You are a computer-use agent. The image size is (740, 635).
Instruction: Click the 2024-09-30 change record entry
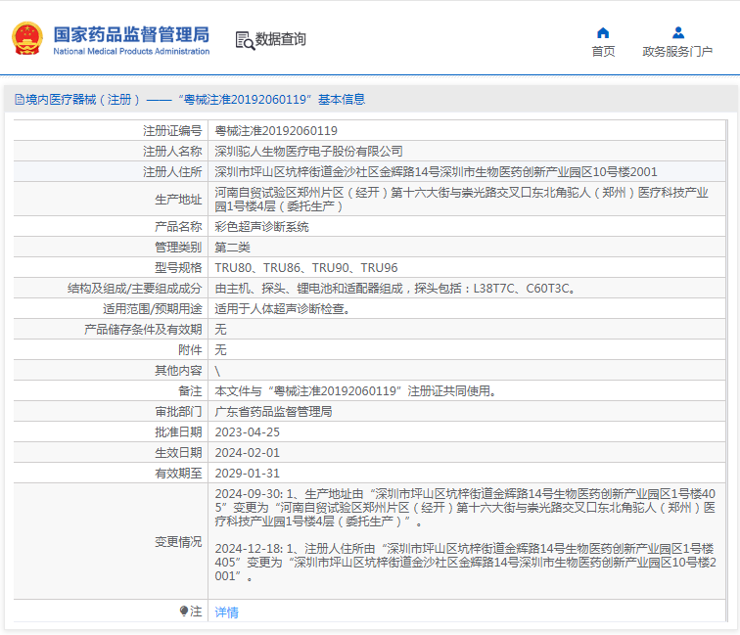(465, 508)
